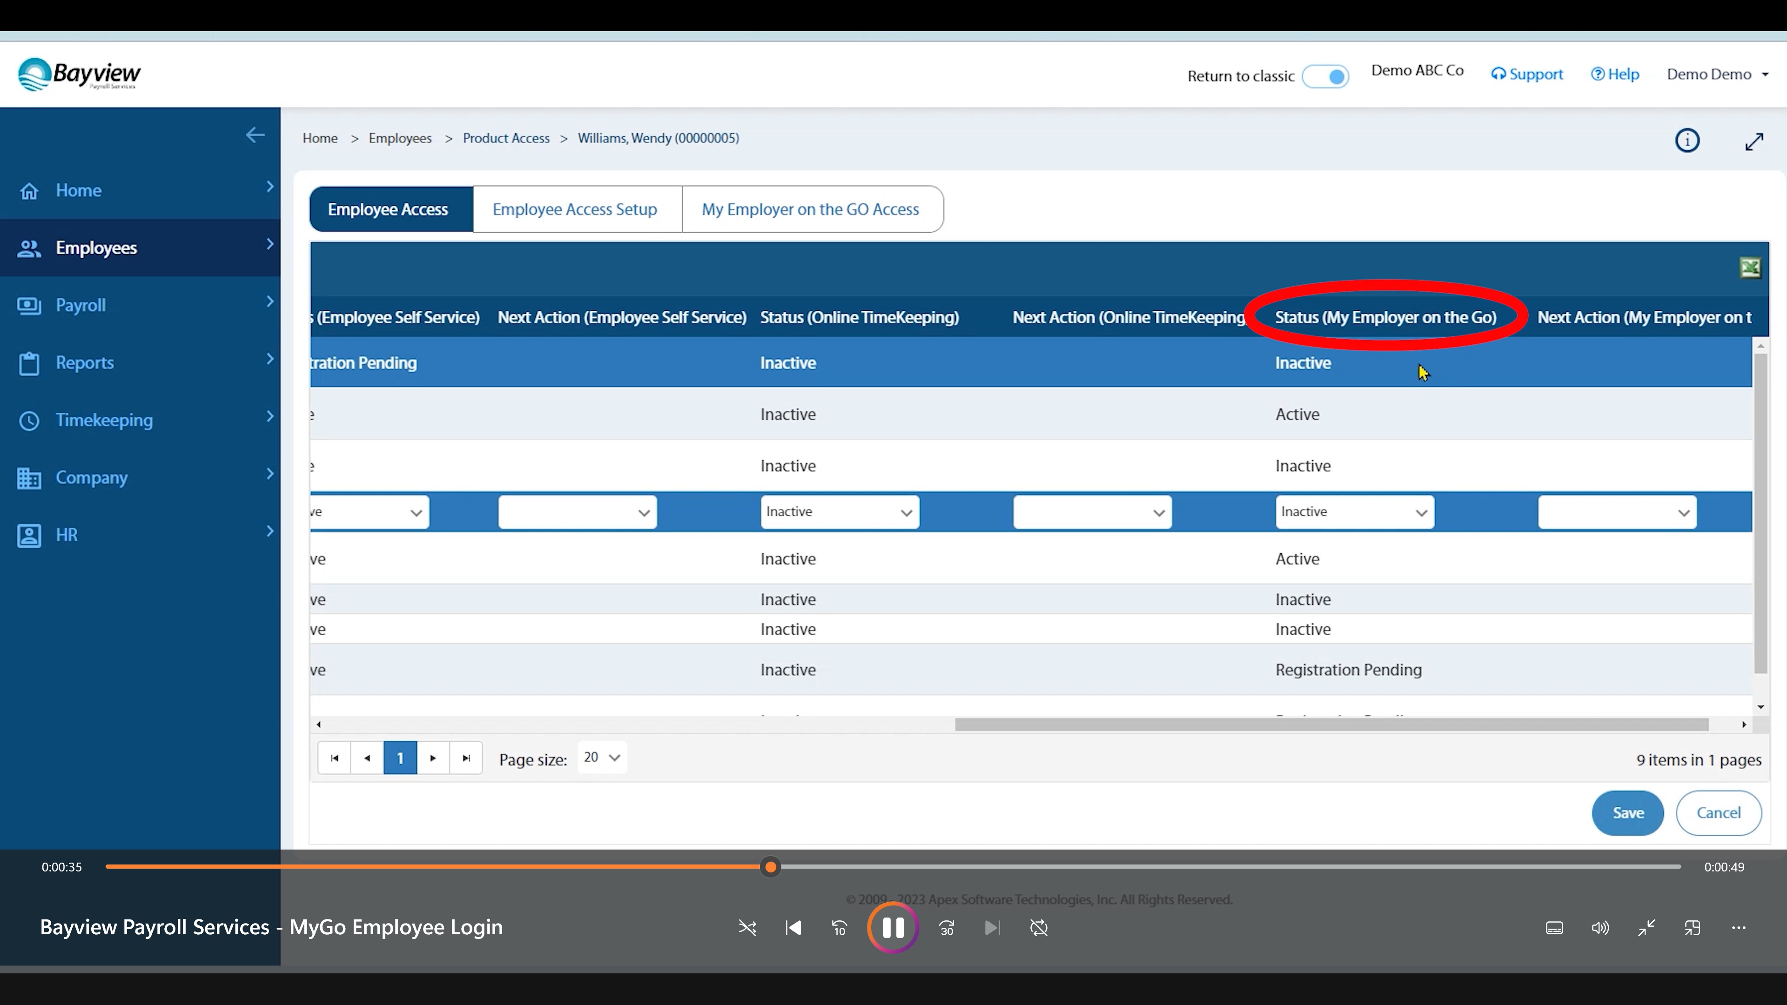
Task: Click the Excel export icon
Action: 1750,268
